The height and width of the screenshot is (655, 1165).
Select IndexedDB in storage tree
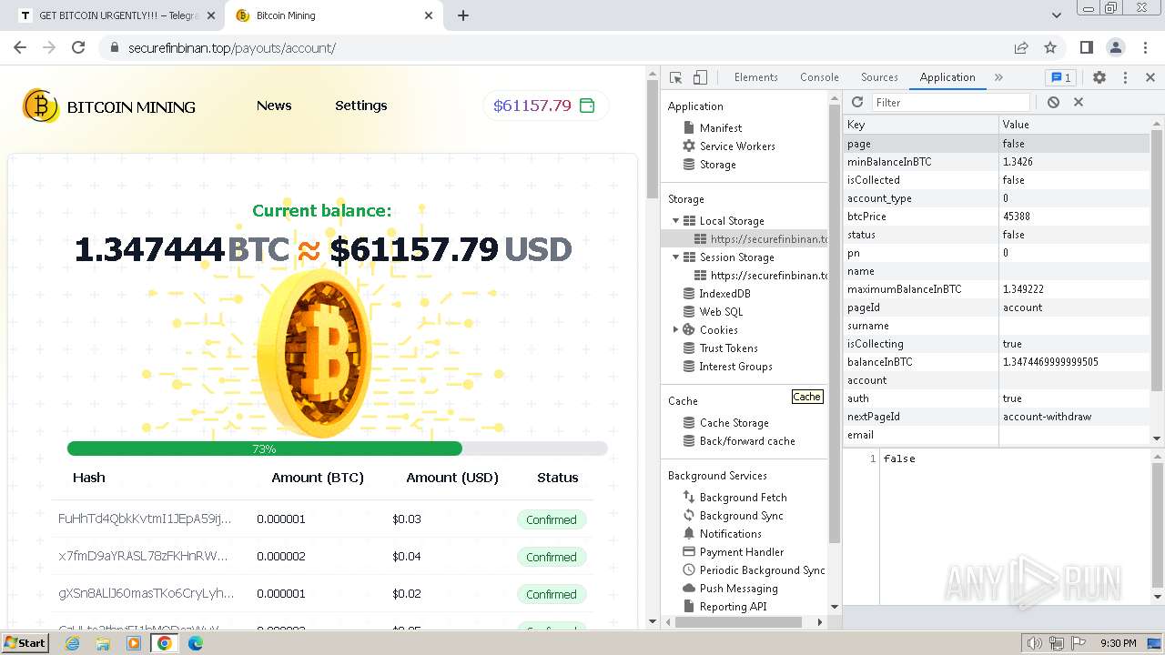click(x=724, y=294)
